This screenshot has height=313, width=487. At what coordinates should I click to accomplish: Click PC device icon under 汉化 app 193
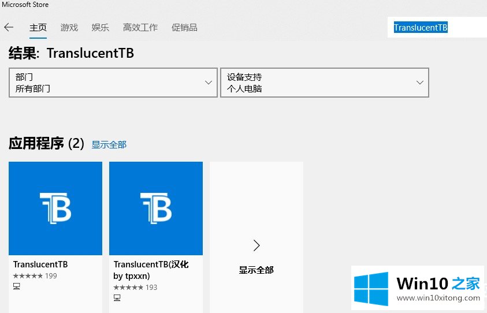pyautogui.click(x=117, y=298)
